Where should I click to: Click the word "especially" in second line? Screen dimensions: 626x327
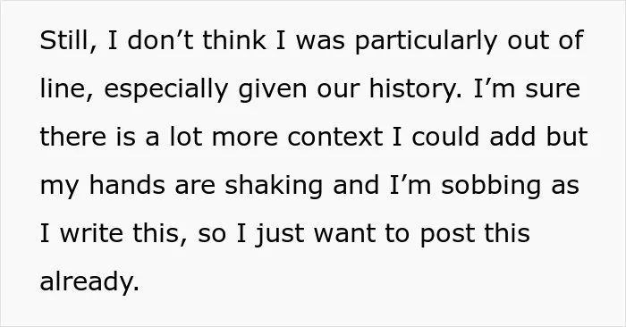click(166, 90)
